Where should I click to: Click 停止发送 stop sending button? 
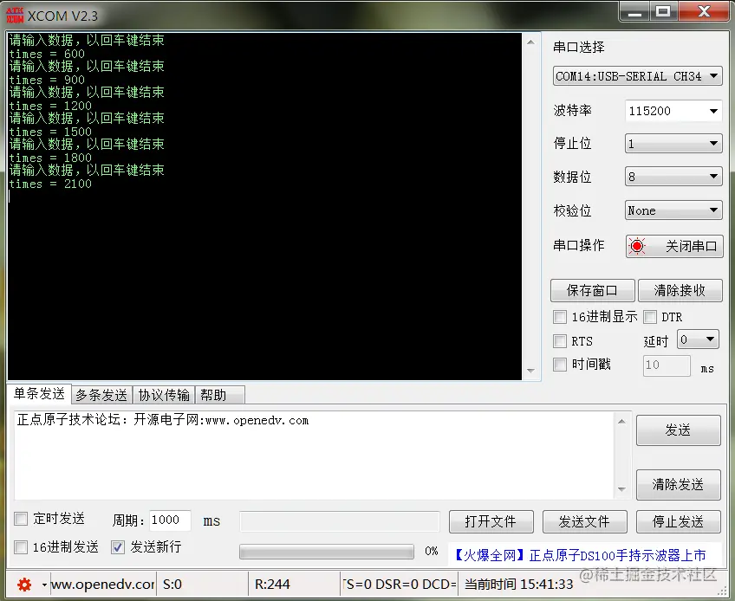click(x=679, y=521)
